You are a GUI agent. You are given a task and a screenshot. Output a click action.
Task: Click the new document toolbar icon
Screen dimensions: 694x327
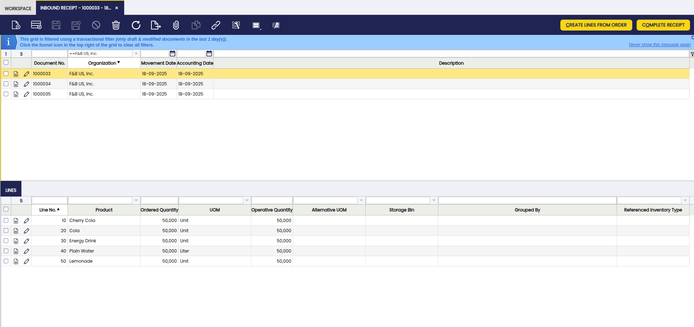tap(16, 25)
